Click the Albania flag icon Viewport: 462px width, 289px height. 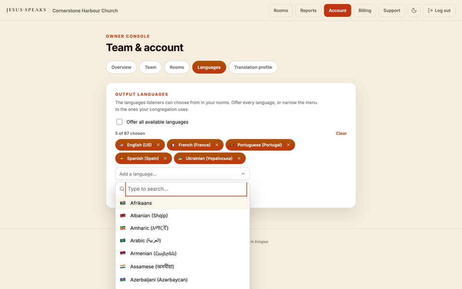[x=123, y=216]
